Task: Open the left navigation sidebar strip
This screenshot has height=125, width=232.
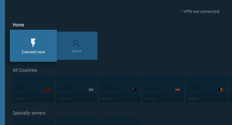Action: (x=2, y=62)
